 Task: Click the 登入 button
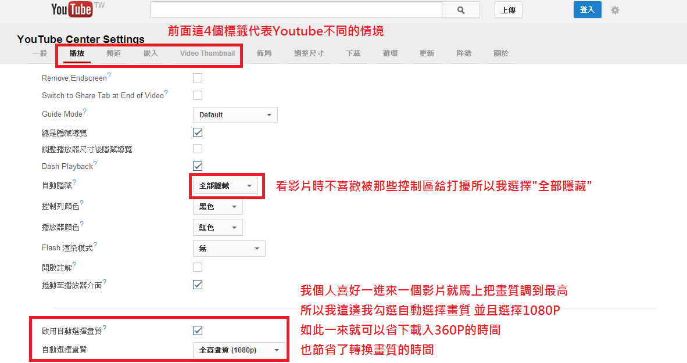(x=587, y=9)
